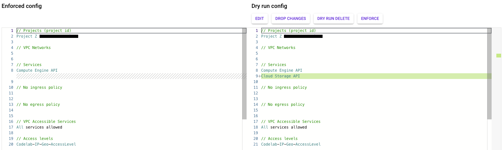Click 'All services allowed' in Enforced config
The width and height of the screenshot is (503, 150).
point(39,127)
